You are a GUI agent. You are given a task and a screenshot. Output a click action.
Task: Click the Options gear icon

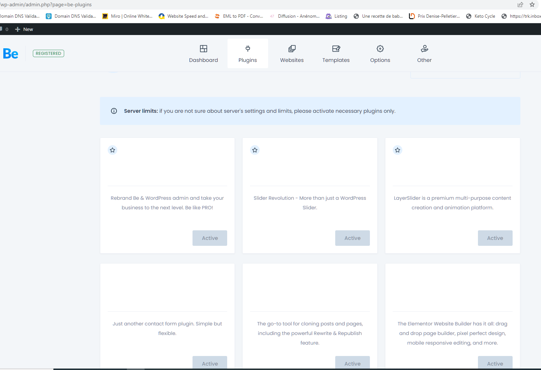pyautogui.click(x=380, y=49)
